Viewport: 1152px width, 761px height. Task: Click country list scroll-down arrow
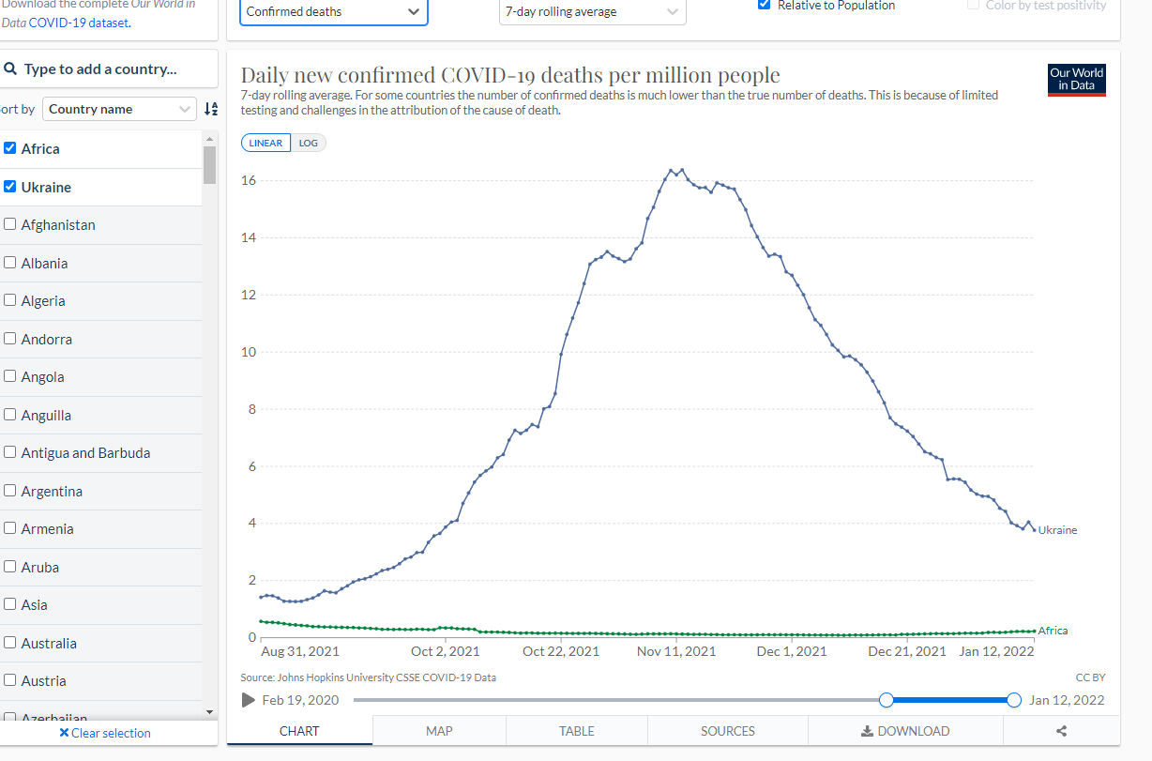[x=209, y=712]
